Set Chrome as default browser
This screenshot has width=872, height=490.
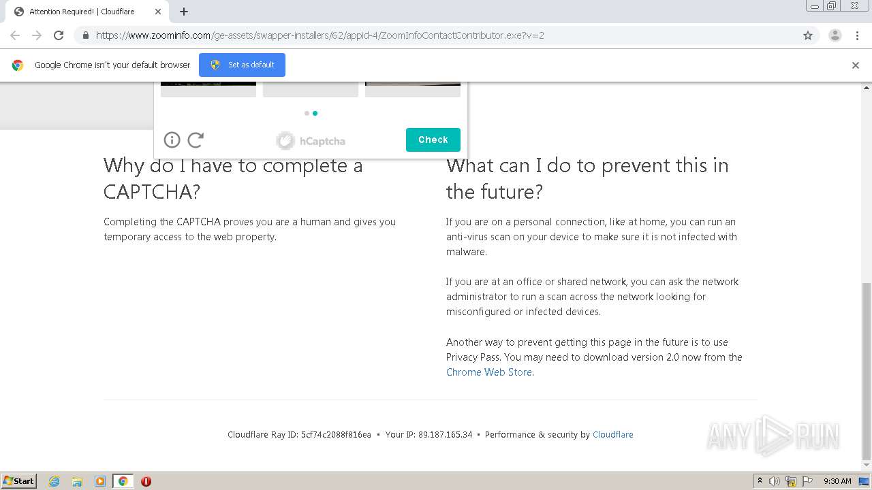[242, 65]
